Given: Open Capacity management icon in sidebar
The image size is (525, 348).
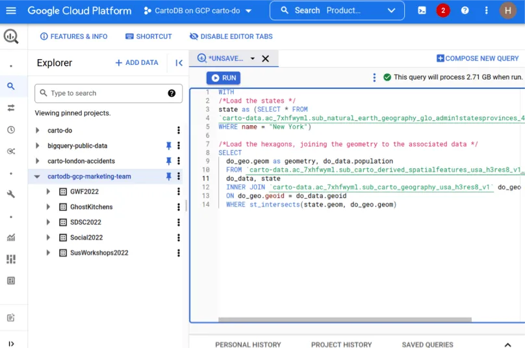Looking at the screenshot, I should pos(11,259).
